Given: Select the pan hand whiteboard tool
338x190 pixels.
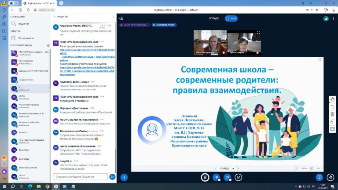Looking at the screenshot, I should pyautogui.click(x=332, y=99).
